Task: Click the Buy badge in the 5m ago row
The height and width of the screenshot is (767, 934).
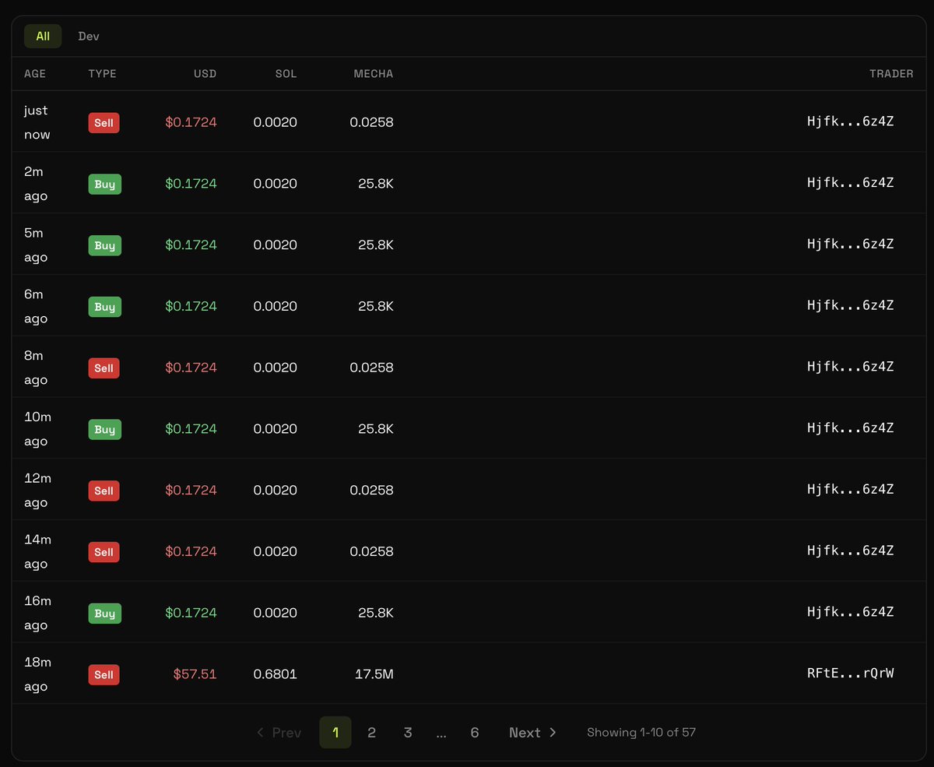Action: click(x=105, y=245)
